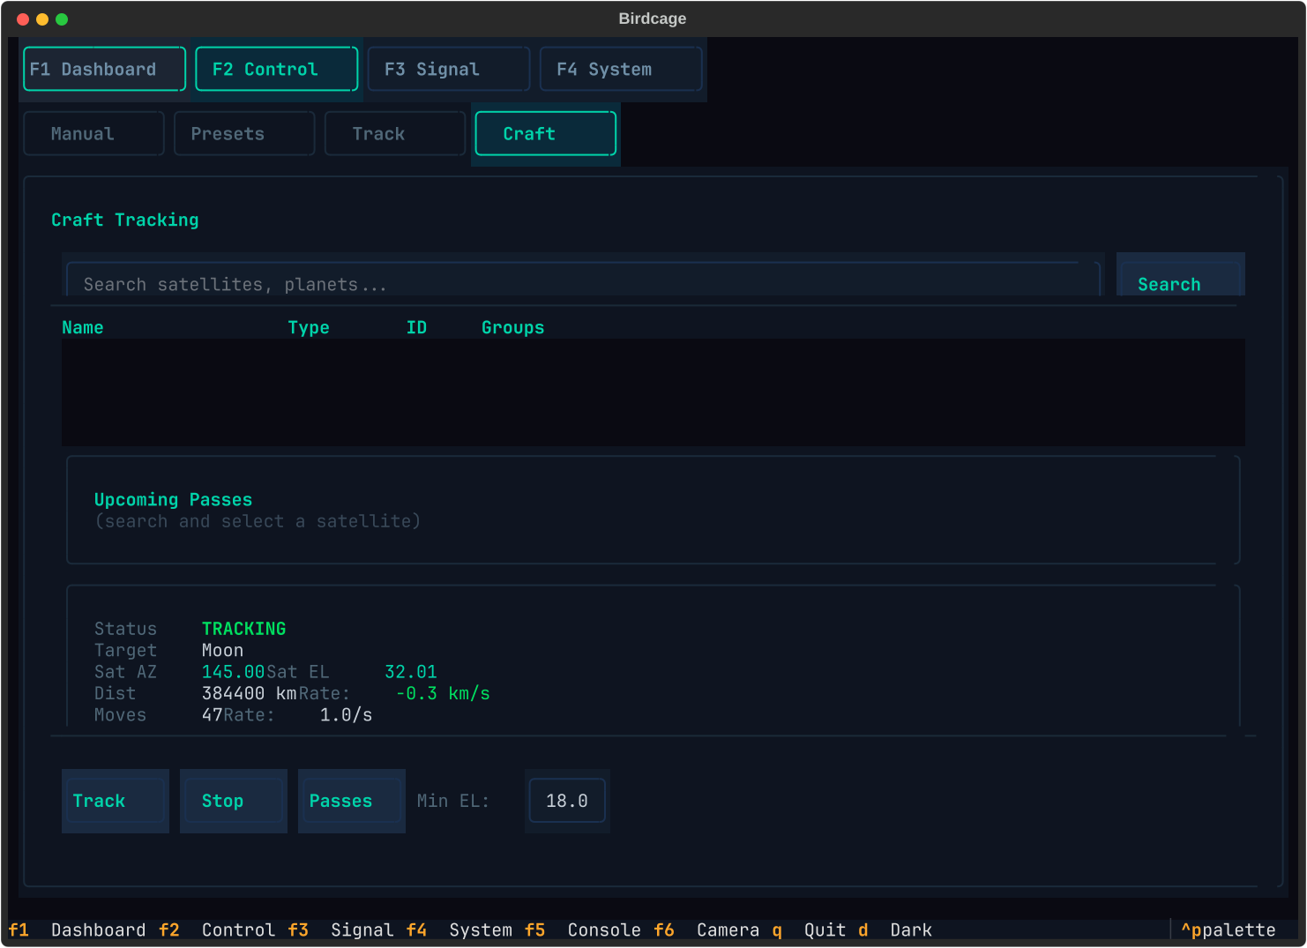Hit the Stop button
This screenshot has width=1307, height=948.
tap(234, 801)
